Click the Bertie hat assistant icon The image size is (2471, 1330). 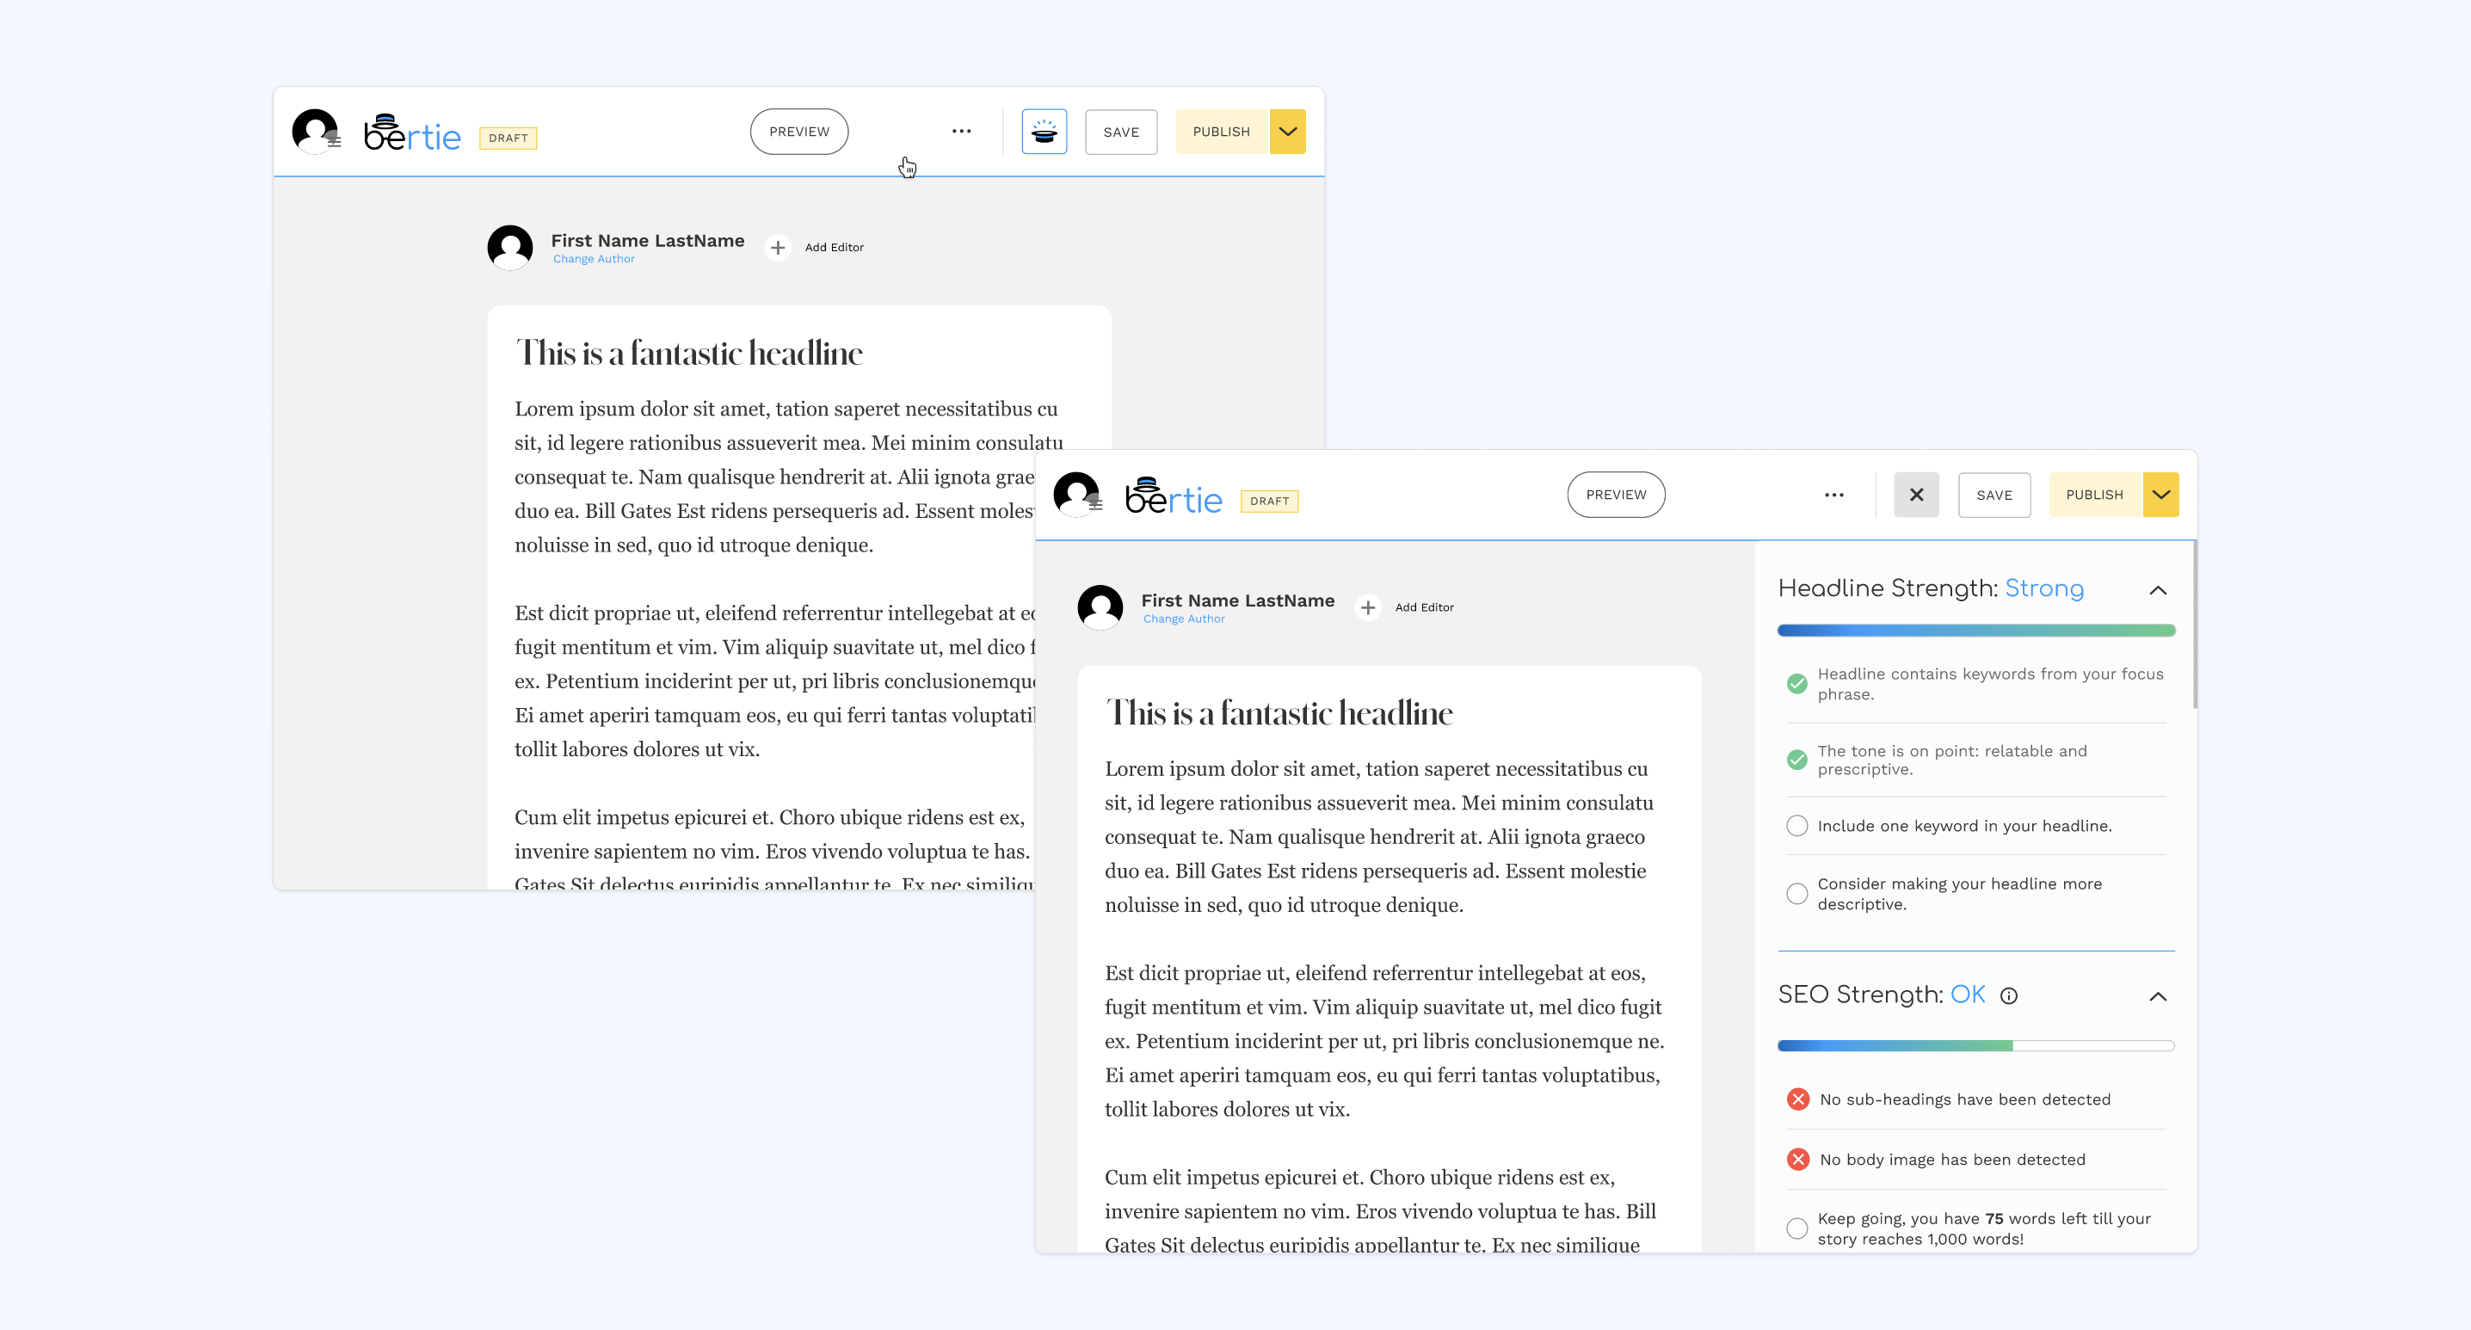point(1044,132)
